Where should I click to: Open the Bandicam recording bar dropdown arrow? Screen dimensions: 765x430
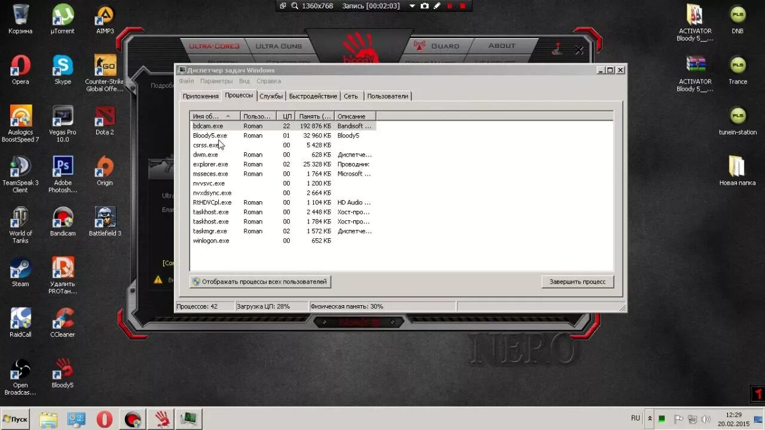412,6
